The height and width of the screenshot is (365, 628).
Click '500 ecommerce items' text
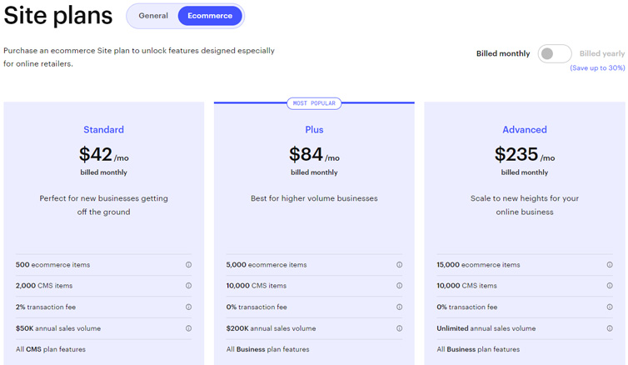[52, 265]
